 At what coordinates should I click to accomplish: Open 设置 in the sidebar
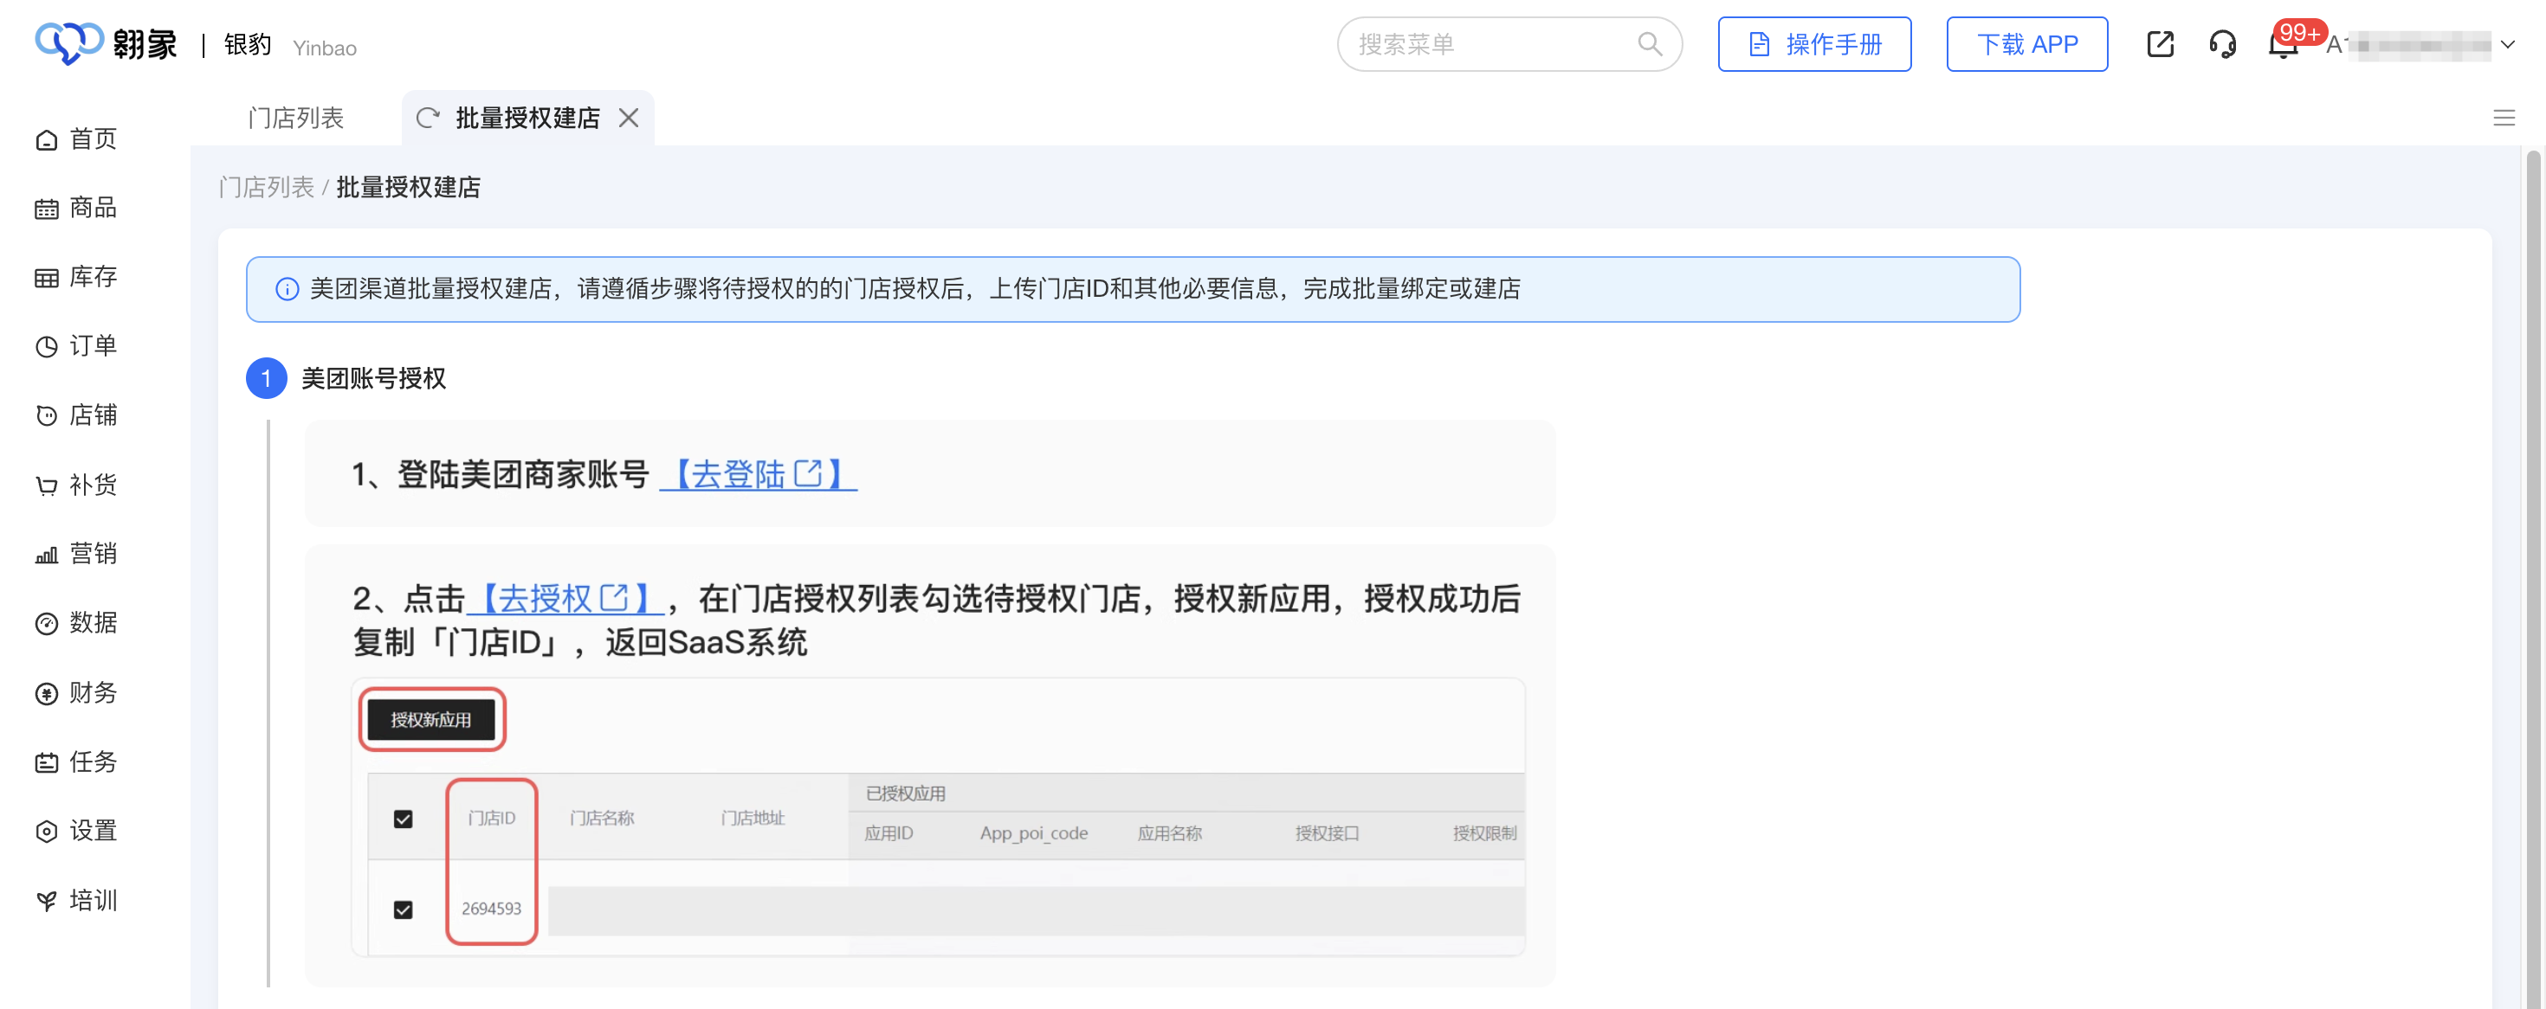pos(77,832)
